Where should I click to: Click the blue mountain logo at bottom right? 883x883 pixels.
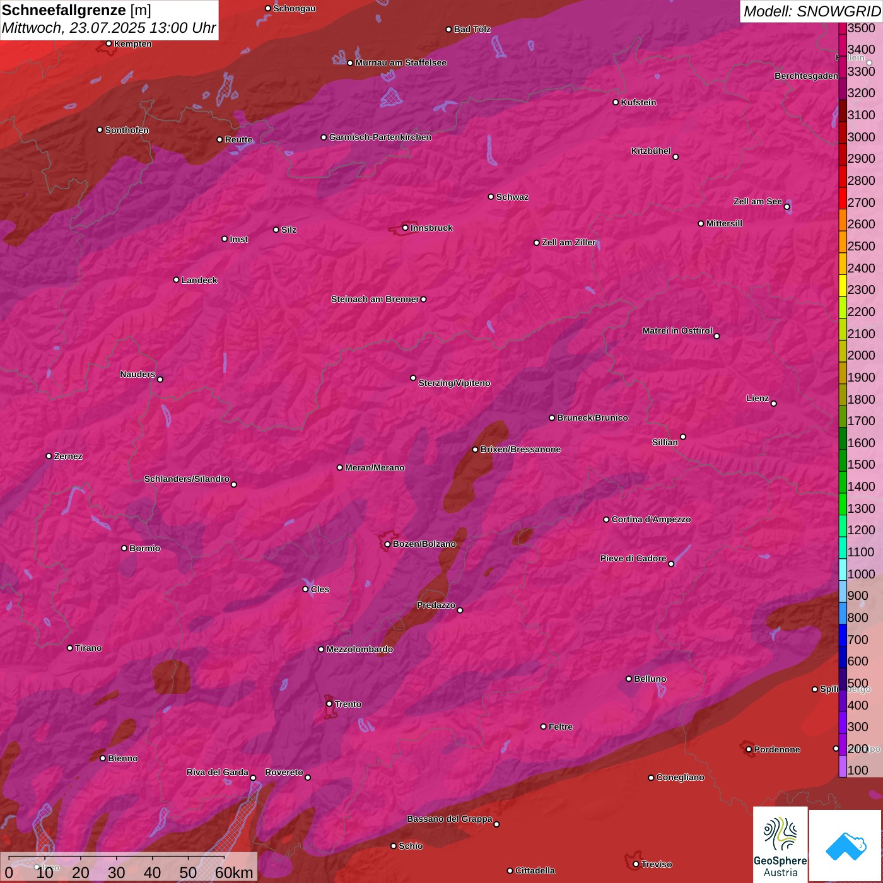846,846
